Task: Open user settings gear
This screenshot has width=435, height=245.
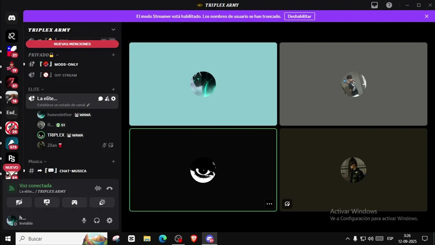Action: point(110,220)
